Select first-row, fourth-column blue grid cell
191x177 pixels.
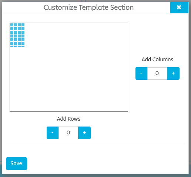pos(23,25)
